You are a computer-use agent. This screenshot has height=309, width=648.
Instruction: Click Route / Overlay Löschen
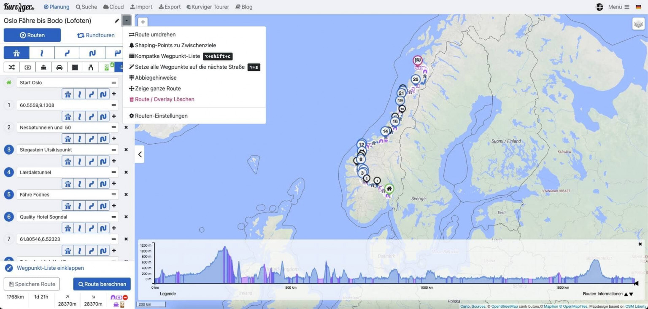click(162, 99)
